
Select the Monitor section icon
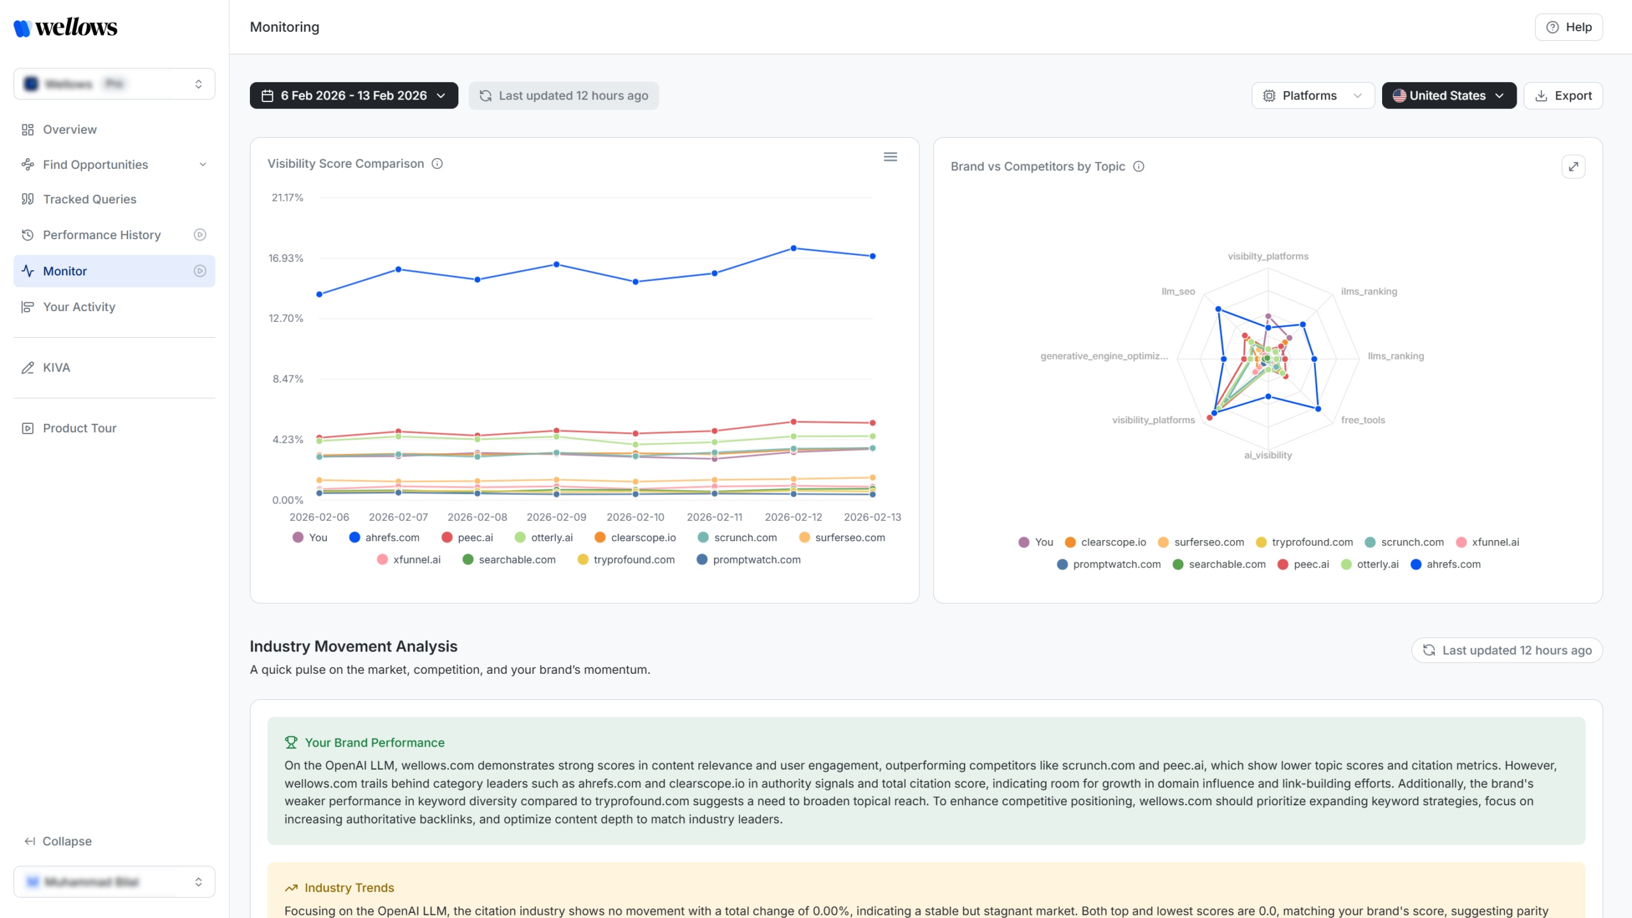point(27,271)
